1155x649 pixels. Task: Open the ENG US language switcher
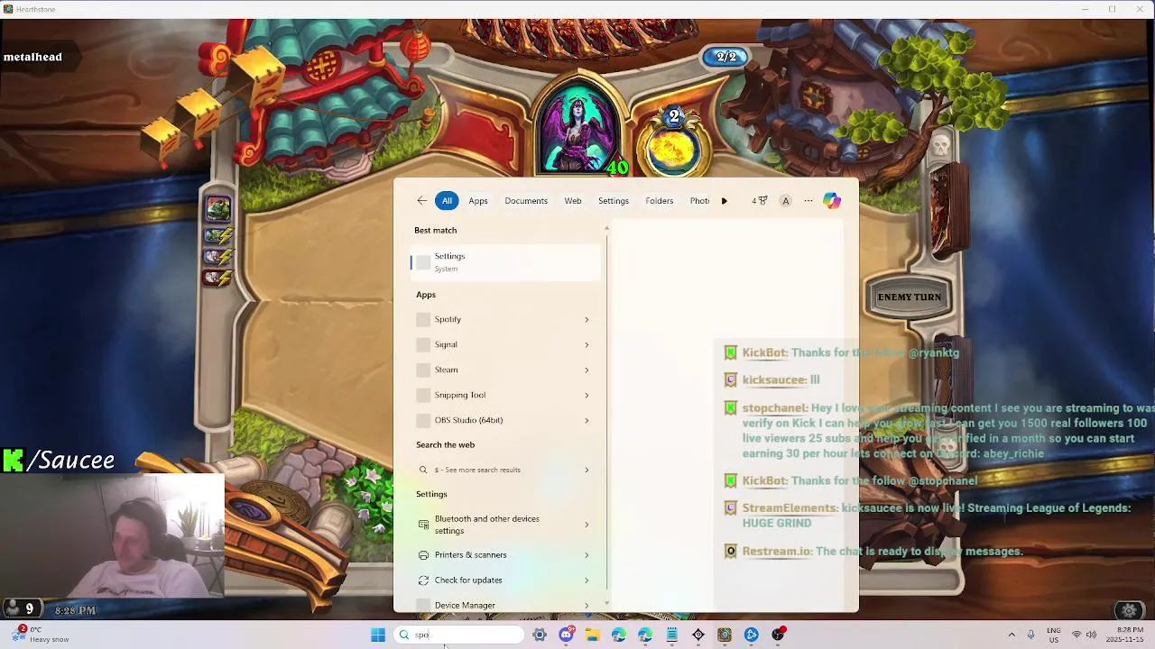coord(1053,635)
